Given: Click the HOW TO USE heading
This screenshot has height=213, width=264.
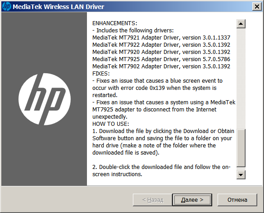Looking at the screenshot, I should pos(111,124).
